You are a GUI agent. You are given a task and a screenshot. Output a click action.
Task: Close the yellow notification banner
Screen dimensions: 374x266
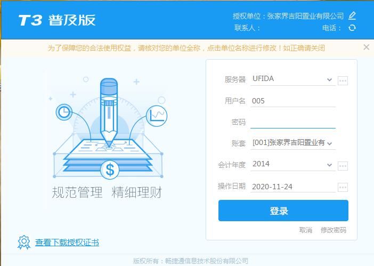pyautogui.click(x=367, y=47)
